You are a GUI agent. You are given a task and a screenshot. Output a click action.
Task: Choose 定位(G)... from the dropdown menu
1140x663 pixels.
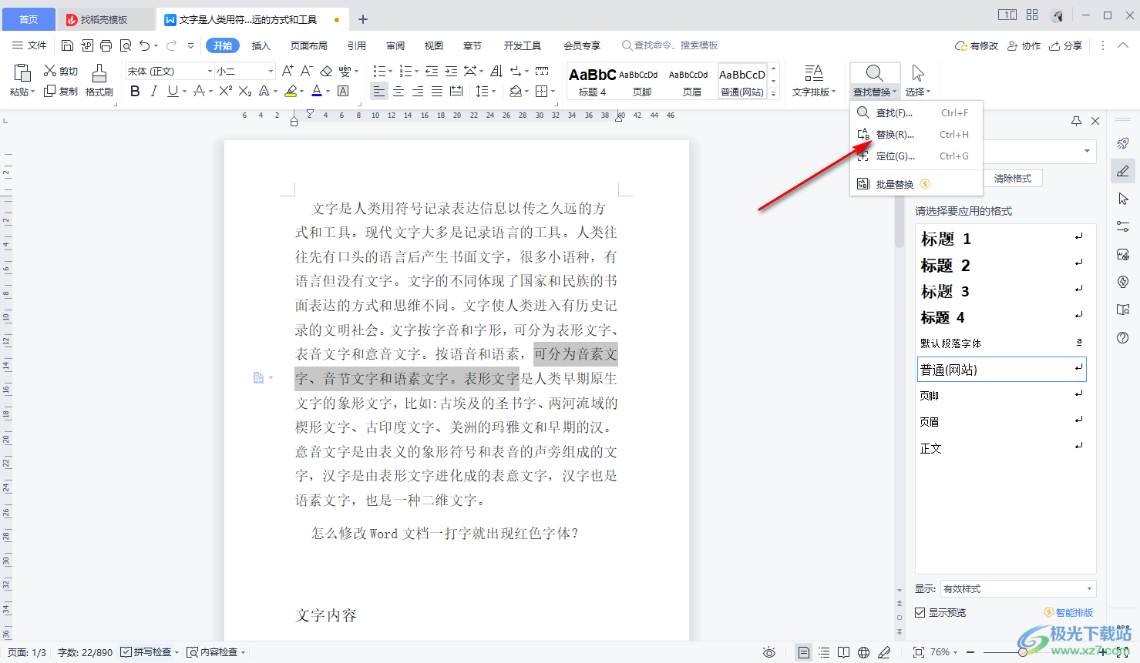[x=916, y=156]
